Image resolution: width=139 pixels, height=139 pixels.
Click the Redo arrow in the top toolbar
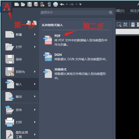[72, 4]
